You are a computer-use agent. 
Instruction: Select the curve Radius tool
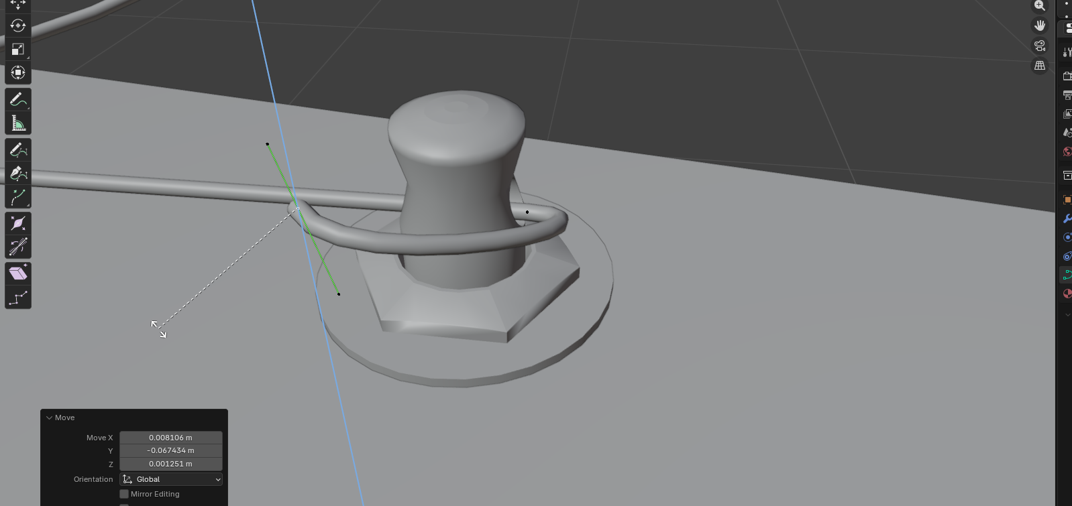18,223
